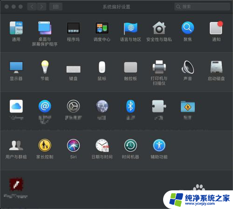Open the Extensions puzzle piece icon
This screenshot has height=209, width=233.
(x=159, y=106)
